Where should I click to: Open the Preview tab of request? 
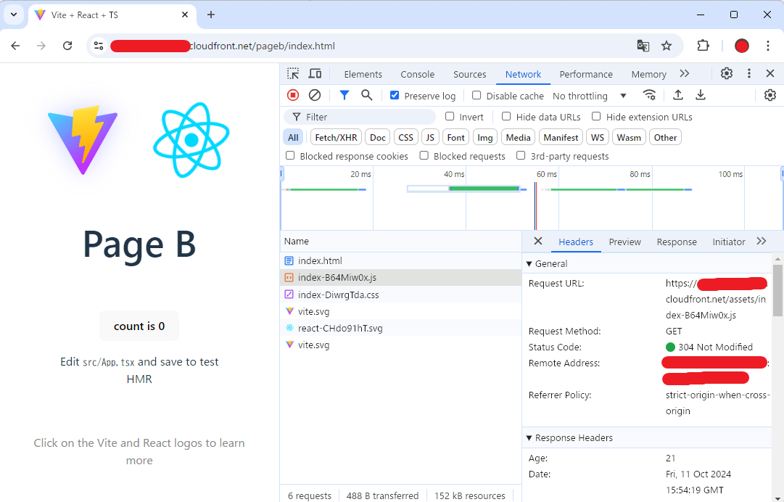(x=624, y=242)
